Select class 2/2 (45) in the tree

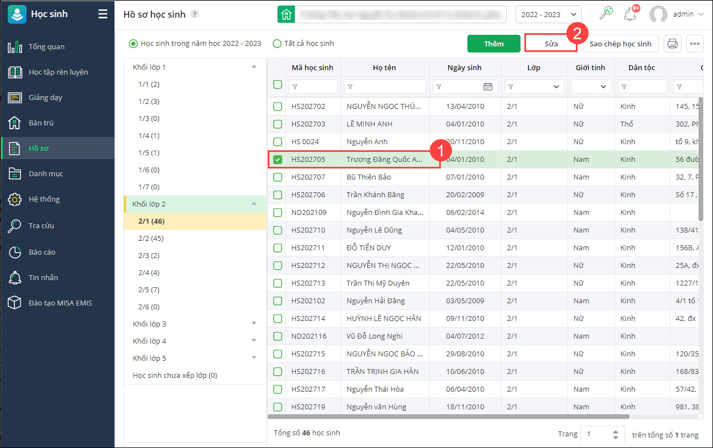pyautogui.click(x=150, y=239)
